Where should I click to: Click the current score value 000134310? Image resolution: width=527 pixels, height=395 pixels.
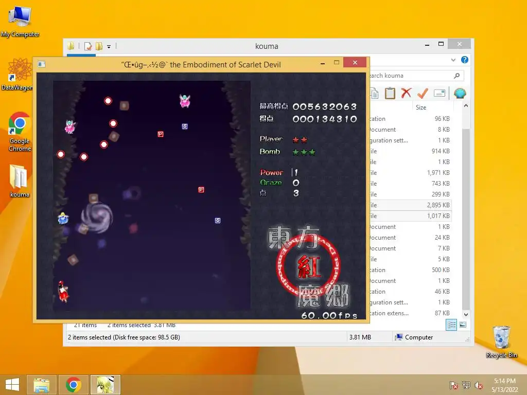325,119
